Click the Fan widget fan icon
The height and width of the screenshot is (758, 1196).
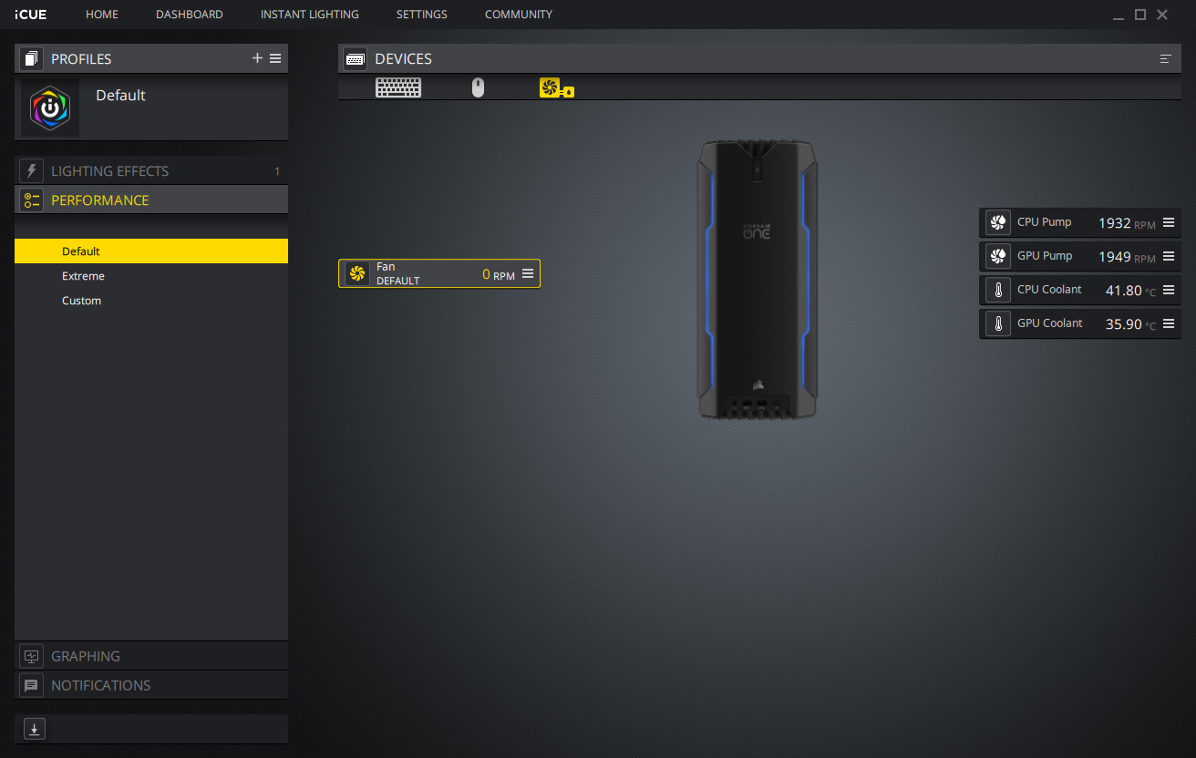(x=357, y=273)
